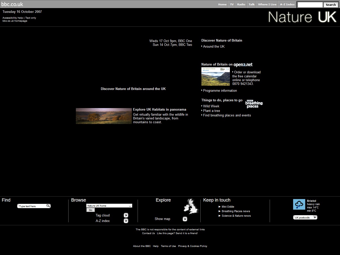340x255 pixels.
Task: Open the Home nav item
Action: pyautogui.click(x=222, y=4)
